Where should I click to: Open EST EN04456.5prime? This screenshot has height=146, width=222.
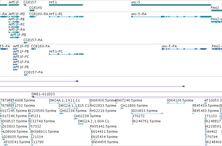tap(105, 142)
